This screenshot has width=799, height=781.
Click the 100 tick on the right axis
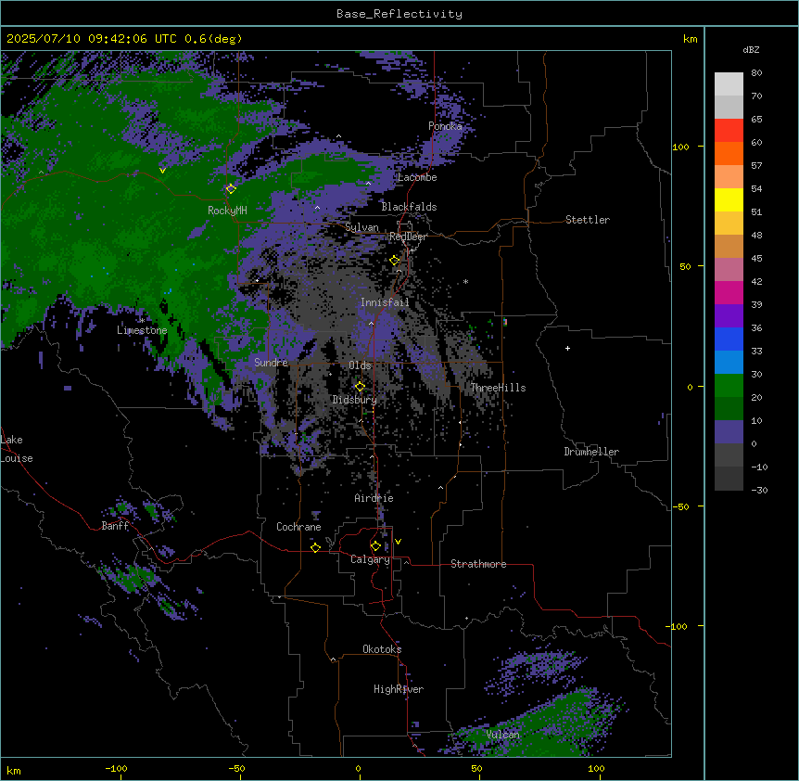(x=680, y=147)
